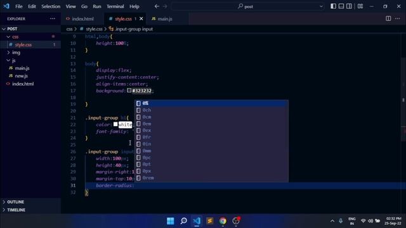Open the Terminal menu

coord(115,6)
